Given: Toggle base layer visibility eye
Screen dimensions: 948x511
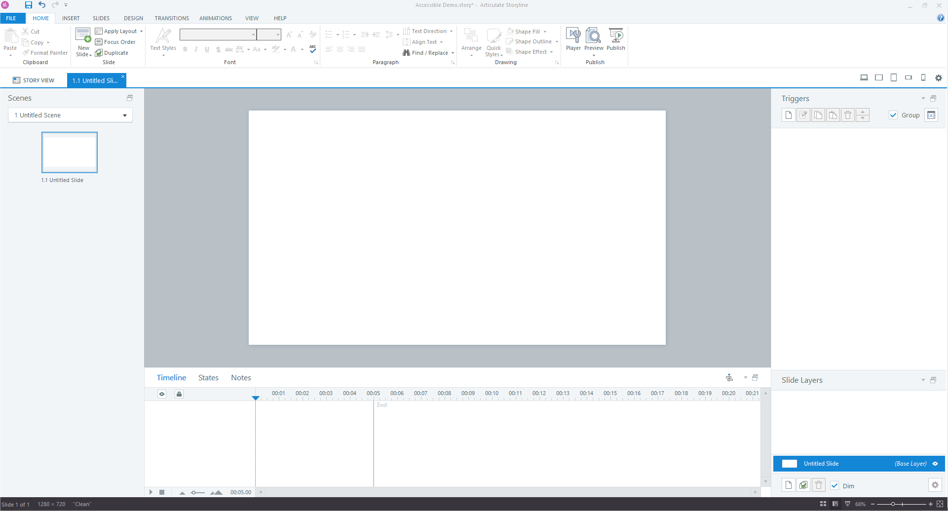Looking at the screenshot, I should [x=935, y=464].
